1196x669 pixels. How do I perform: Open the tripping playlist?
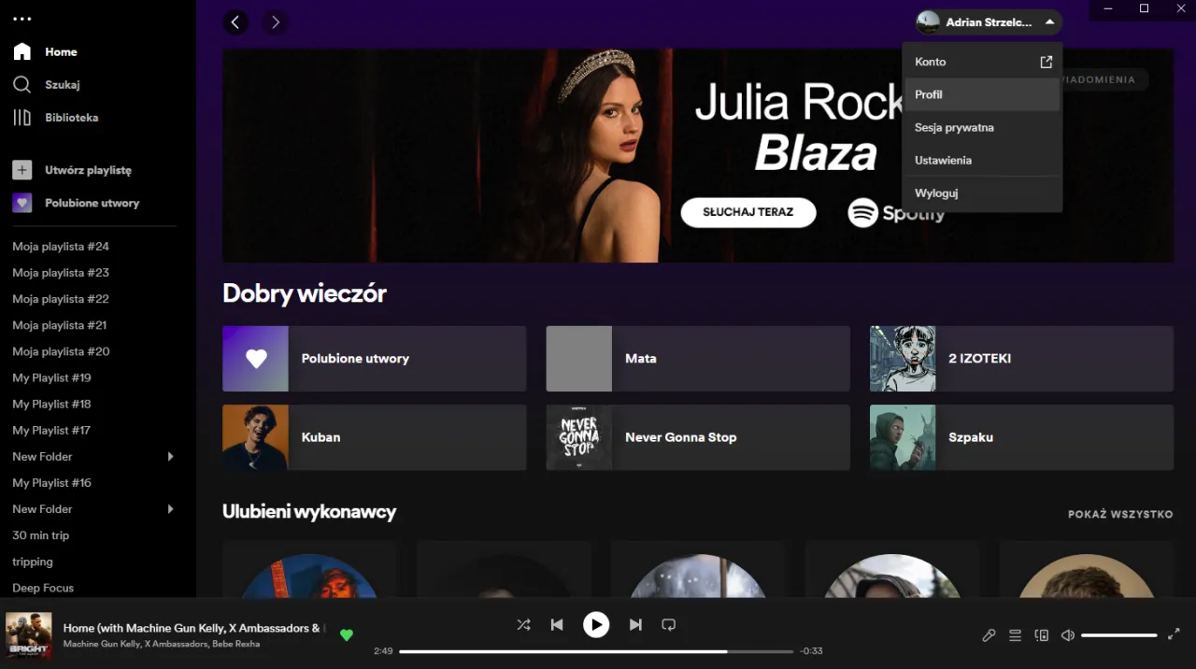(x=33, y=562)
